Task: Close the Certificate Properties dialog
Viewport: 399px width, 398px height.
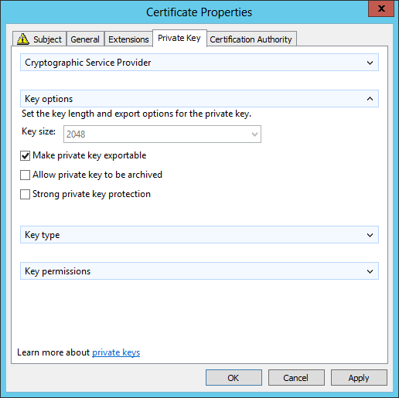Action: coord(381,9)
